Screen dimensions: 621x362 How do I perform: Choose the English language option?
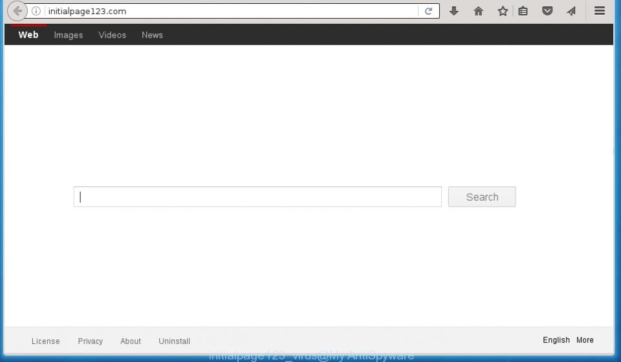[556, 340]
